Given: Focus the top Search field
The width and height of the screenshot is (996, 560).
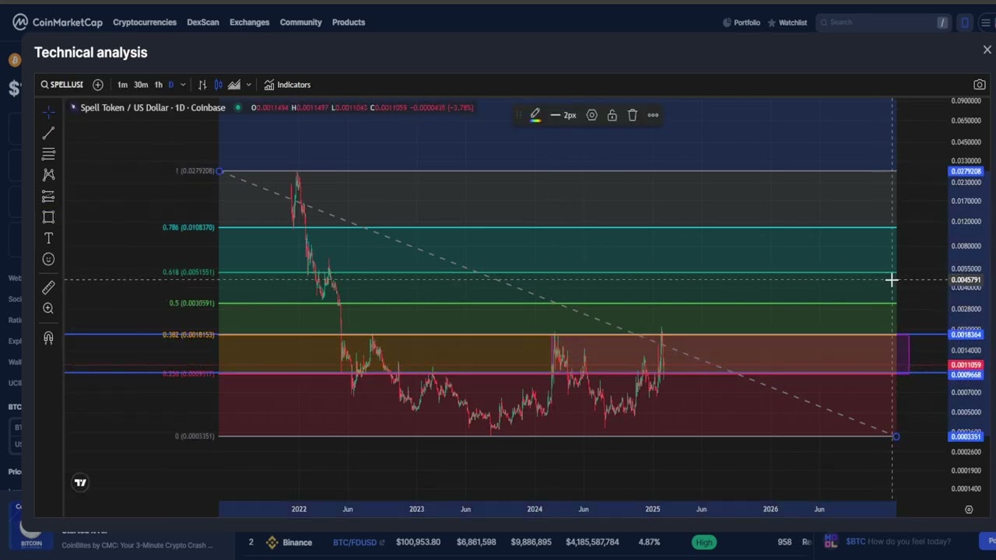Looking at the screenshot, I should pyautogui.click(x=882, y=23).
